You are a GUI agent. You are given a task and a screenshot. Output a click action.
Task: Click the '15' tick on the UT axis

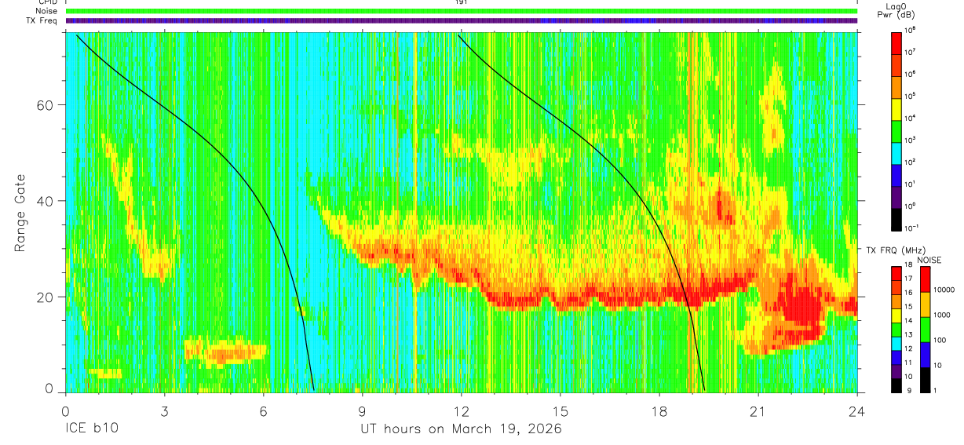561,410
